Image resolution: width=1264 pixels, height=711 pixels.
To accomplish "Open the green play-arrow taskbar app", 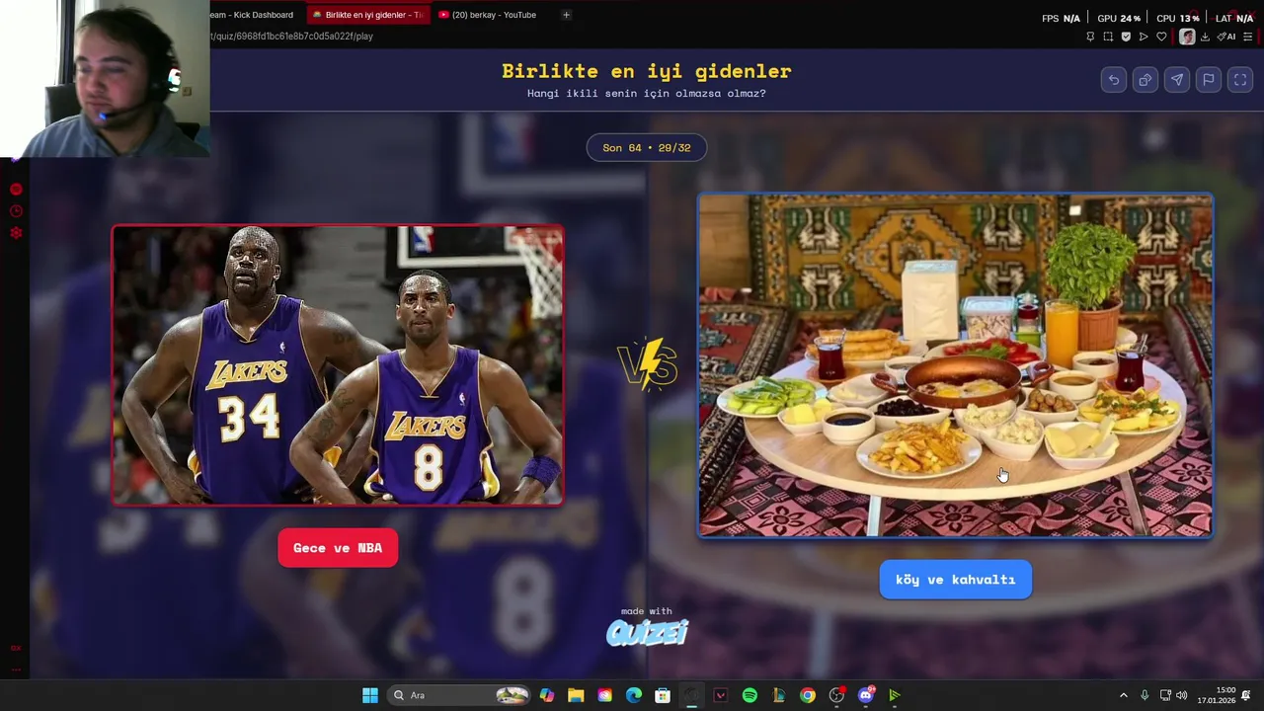I will [895, 695].
